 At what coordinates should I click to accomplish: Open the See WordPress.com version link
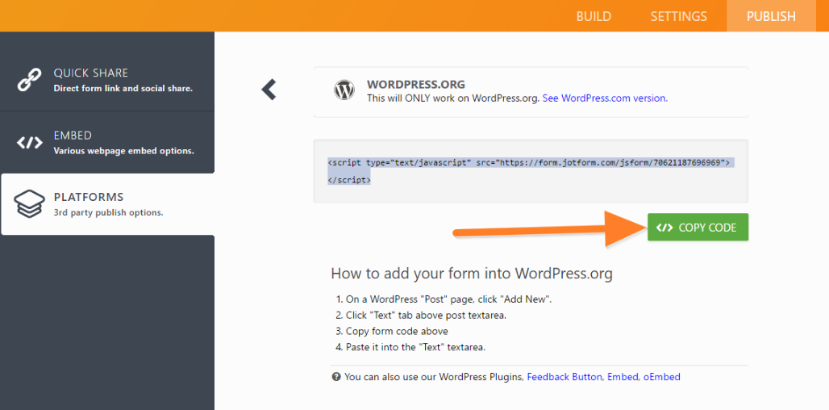605,98
